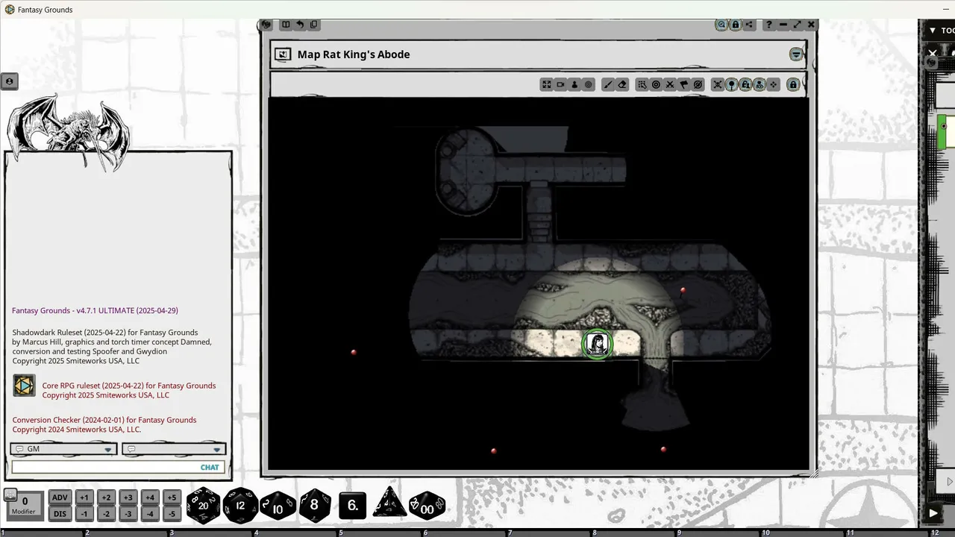Viewport: 955px width, 537px height.
Task: Click the image record icon beside map title
Action: click(x=282, y=54)
